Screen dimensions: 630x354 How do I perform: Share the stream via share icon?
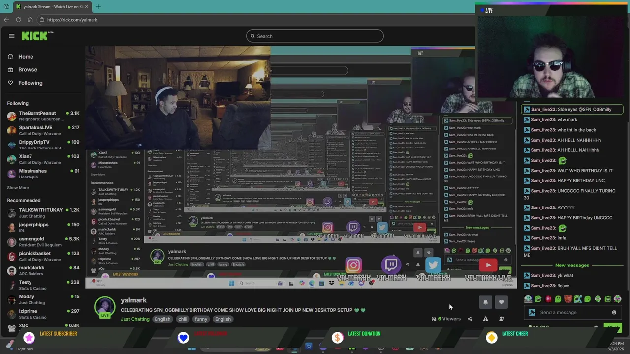pyautogui.click(x=470, y=319)
